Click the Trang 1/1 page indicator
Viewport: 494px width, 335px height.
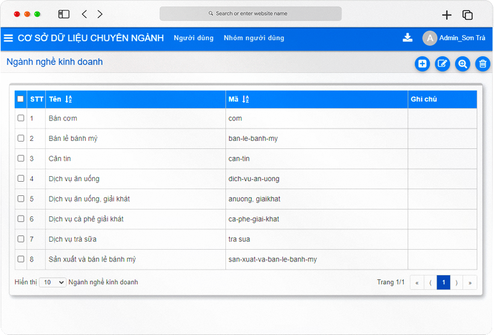[391, 282]
